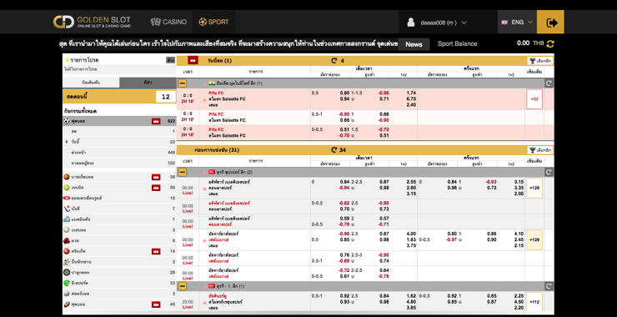Viewport: 617px width, 317px height.
Task: Refresh the Sport Balance amount
Action: [x=550, y=44]
